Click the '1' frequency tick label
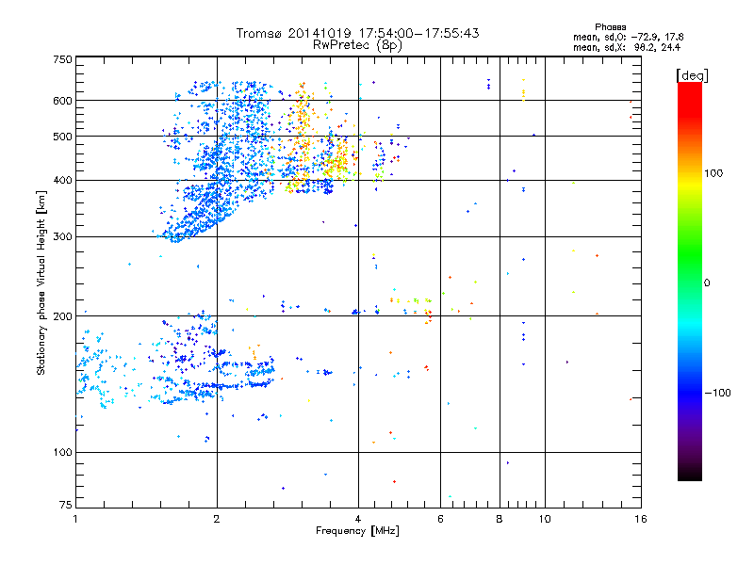Image resolution: width=754 pixels, height=565 pixels. (75, 519)
